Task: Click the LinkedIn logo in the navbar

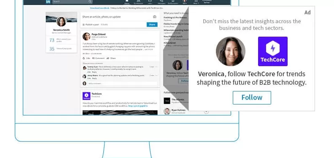Action: [x=48, y=2]
